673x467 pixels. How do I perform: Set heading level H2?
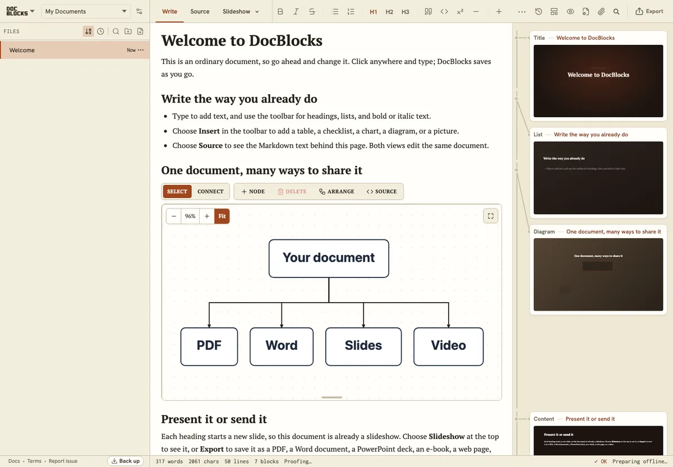tap(389, 11)
